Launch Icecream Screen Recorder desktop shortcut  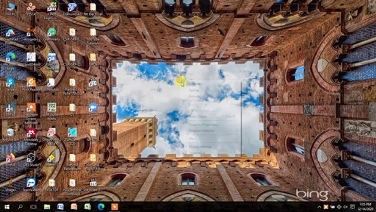tap(31, 113)
